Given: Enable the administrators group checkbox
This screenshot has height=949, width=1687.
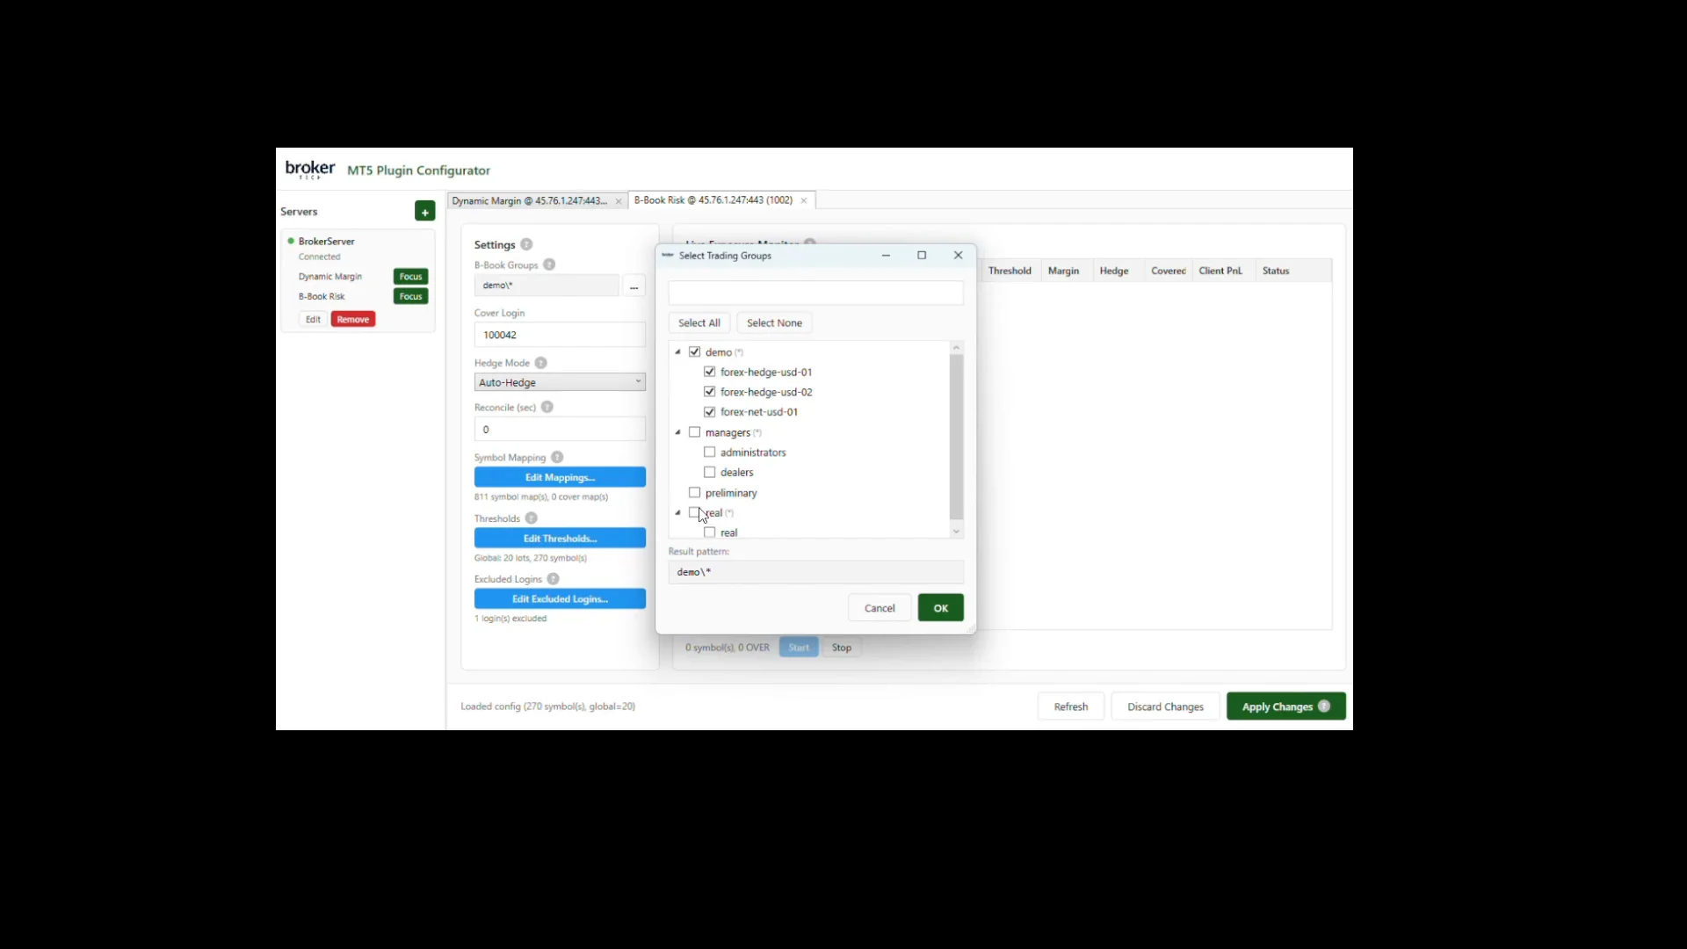Looking at the screenshot, I should point(710,452).
